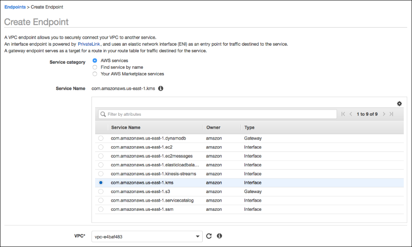Refresh the VPC list

tap(209, 236)
